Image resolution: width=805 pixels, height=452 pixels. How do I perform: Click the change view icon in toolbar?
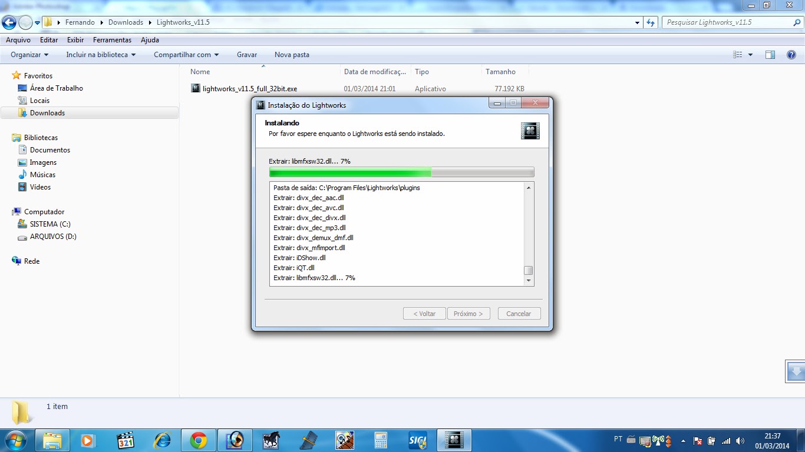738,55
